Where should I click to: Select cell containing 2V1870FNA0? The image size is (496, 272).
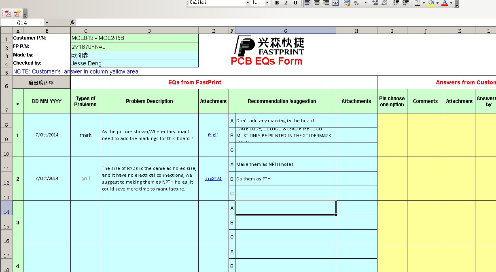(134, 46)
